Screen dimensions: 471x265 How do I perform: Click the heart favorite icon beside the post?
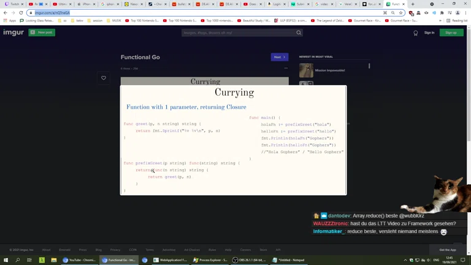104,78
